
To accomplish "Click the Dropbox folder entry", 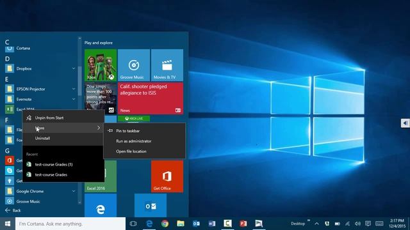I will point(40,68).
